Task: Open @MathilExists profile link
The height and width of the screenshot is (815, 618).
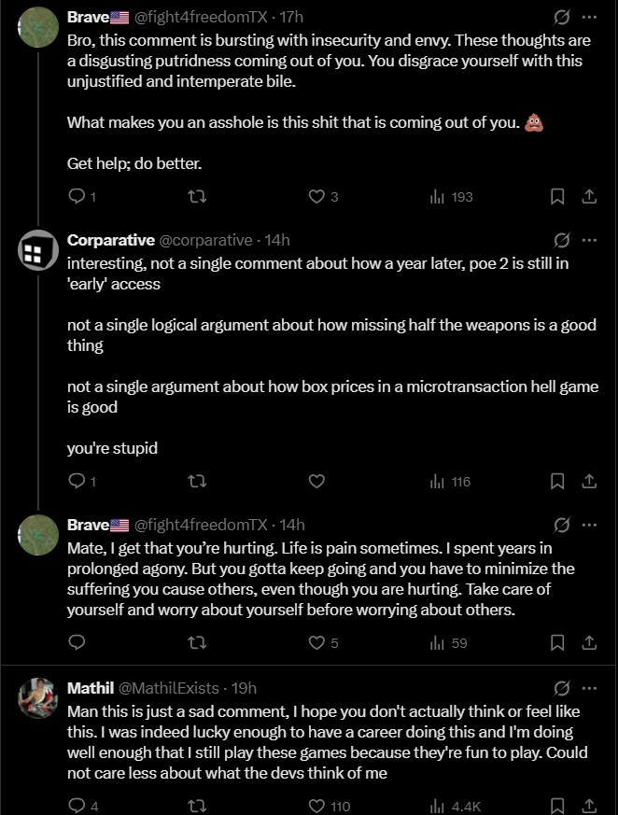Action: tap(168, 688)
